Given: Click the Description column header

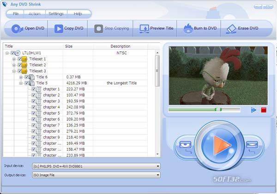Looking at the screenshot, I should point(120,46).
